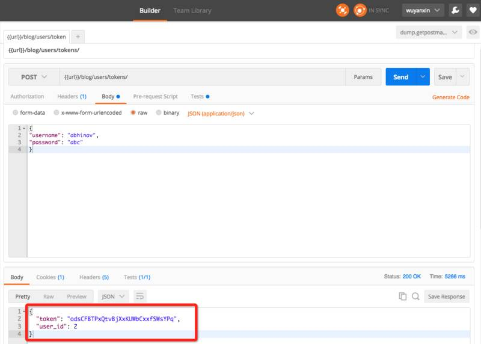
Task: Click the 200 OK status value
Action: (412, 277)
